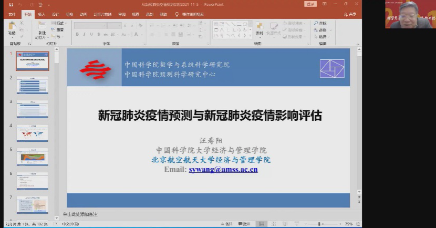Open the Quick Styles gallery icon
The height and width of the screenshot is (228, 436).
[274, 27]
